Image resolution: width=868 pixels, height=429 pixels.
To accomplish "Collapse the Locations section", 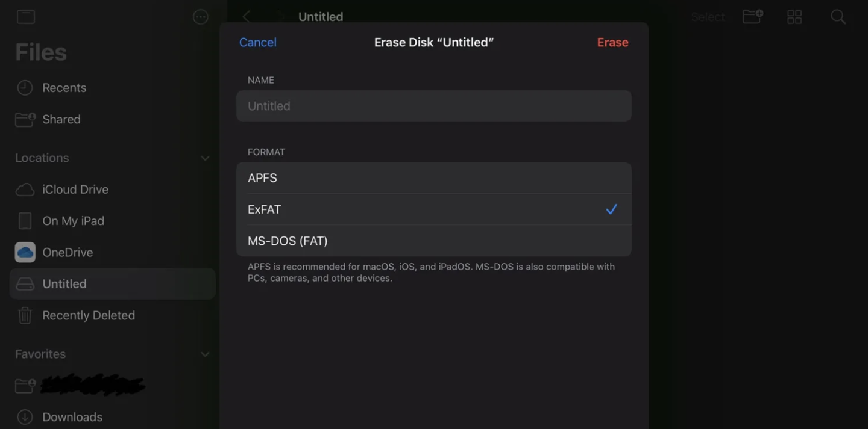I will click(205, 158).
